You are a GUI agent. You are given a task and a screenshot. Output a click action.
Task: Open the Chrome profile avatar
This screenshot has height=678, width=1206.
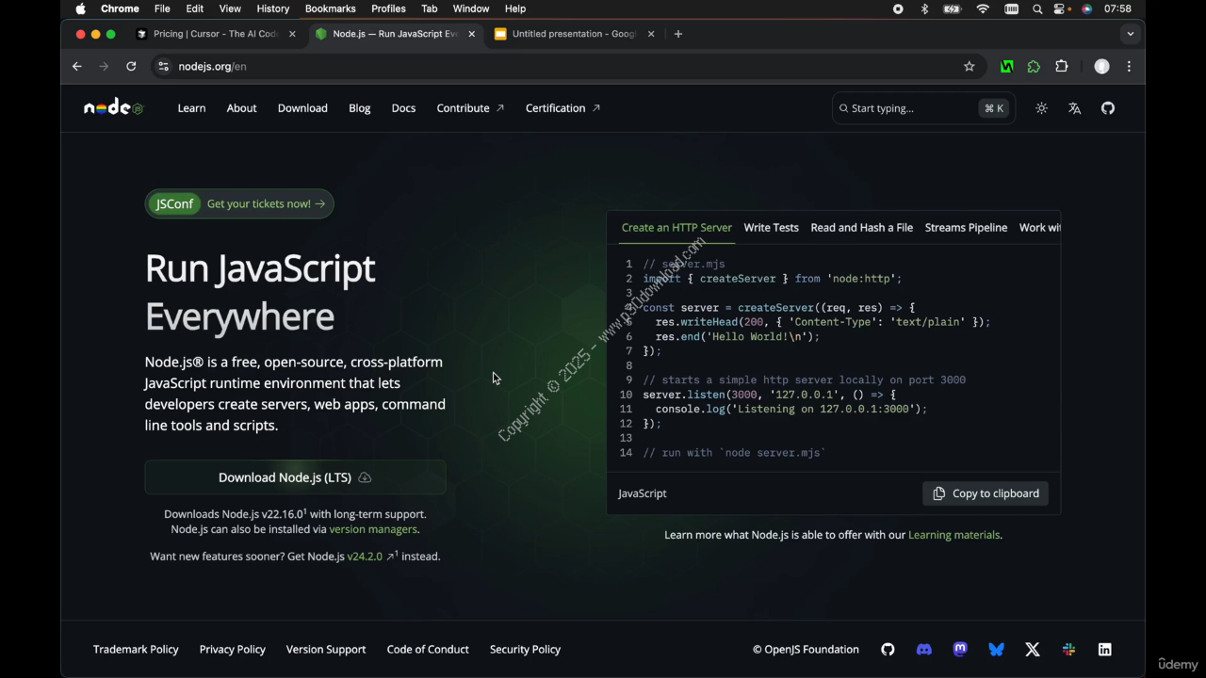point(1101,67)
